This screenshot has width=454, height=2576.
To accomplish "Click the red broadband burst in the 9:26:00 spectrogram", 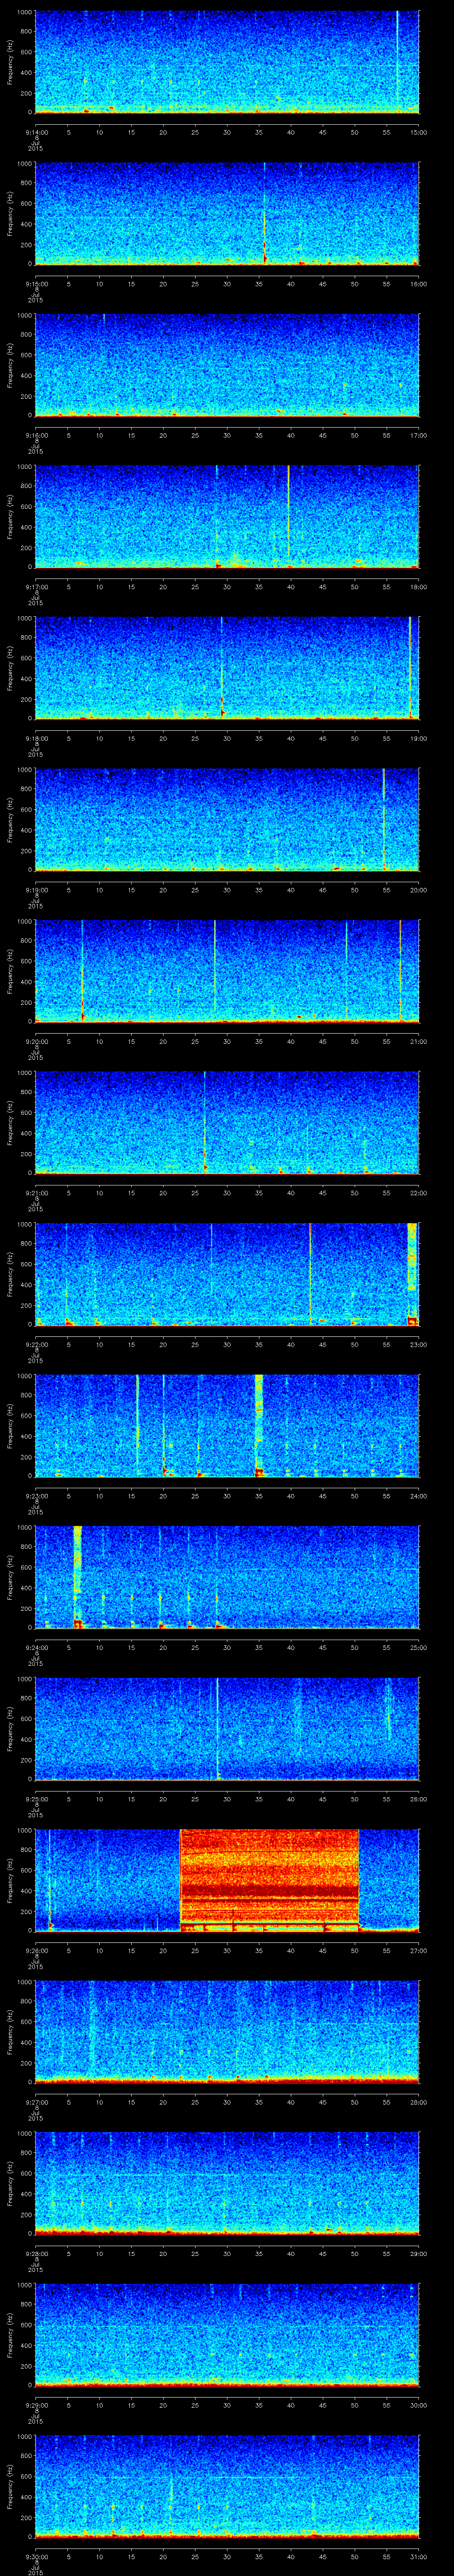I will pyautogui.click(x=270, y=1879).
